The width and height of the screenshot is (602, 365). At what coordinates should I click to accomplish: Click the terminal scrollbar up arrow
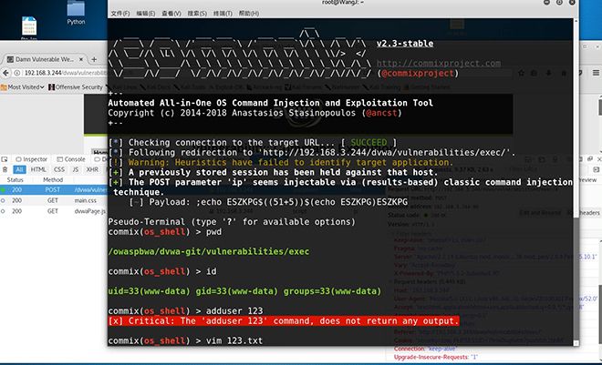[576, 21]
